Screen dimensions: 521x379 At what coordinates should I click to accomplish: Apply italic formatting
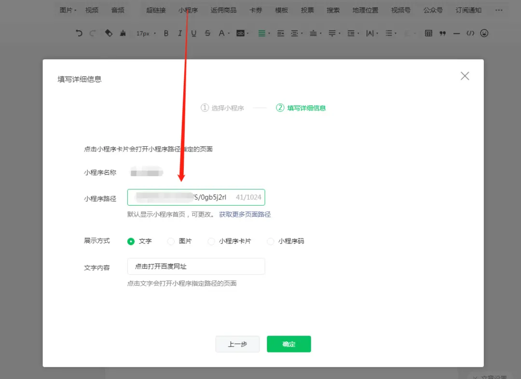[179, 33]
